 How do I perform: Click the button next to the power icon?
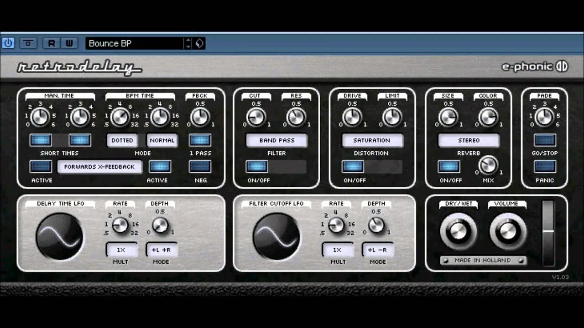[28, 43]
